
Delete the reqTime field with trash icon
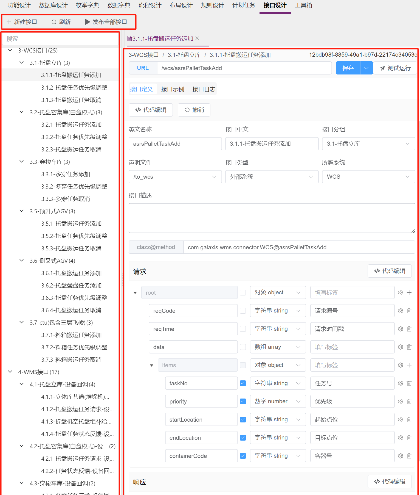point(409,329)
